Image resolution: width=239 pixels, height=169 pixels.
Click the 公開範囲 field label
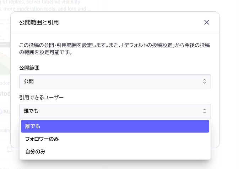pyautogui.click(x=29, y=68)
